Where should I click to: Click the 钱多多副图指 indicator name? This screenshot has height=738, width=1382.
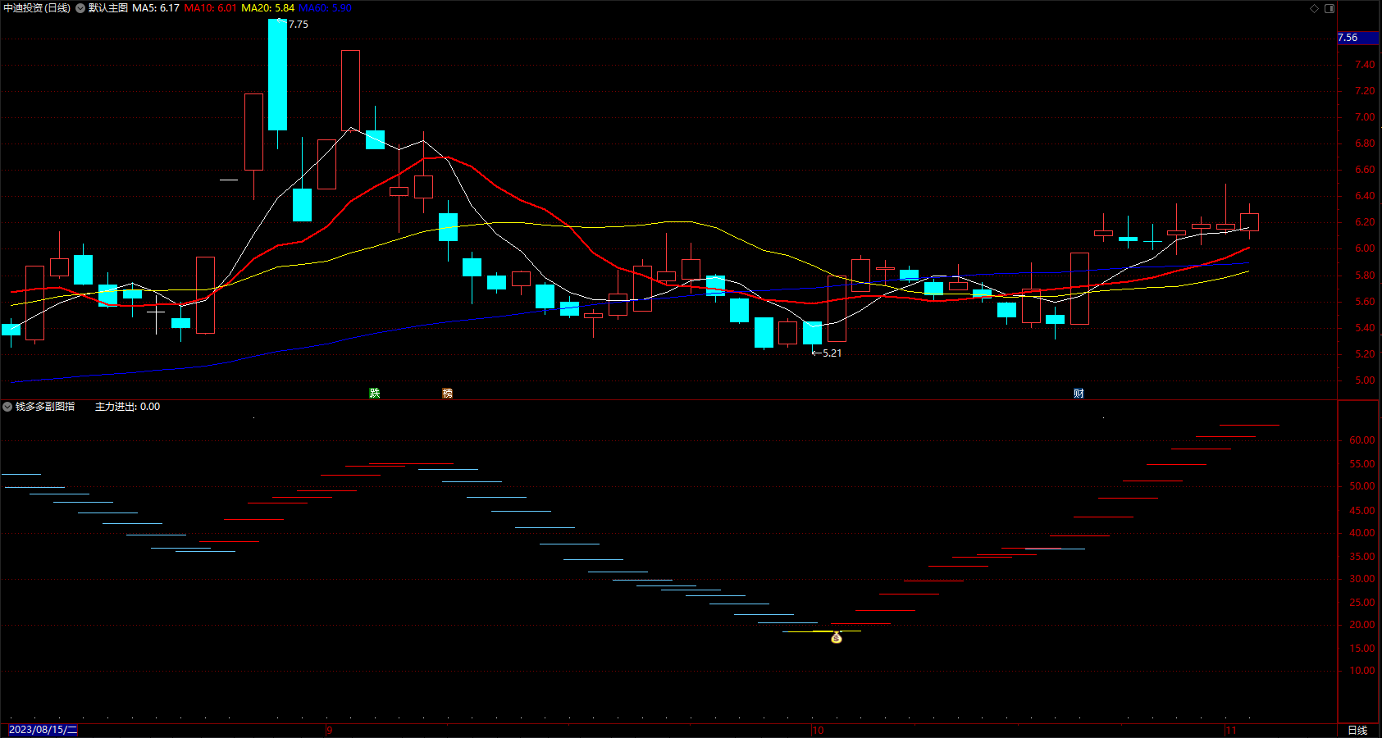point(45,407)
